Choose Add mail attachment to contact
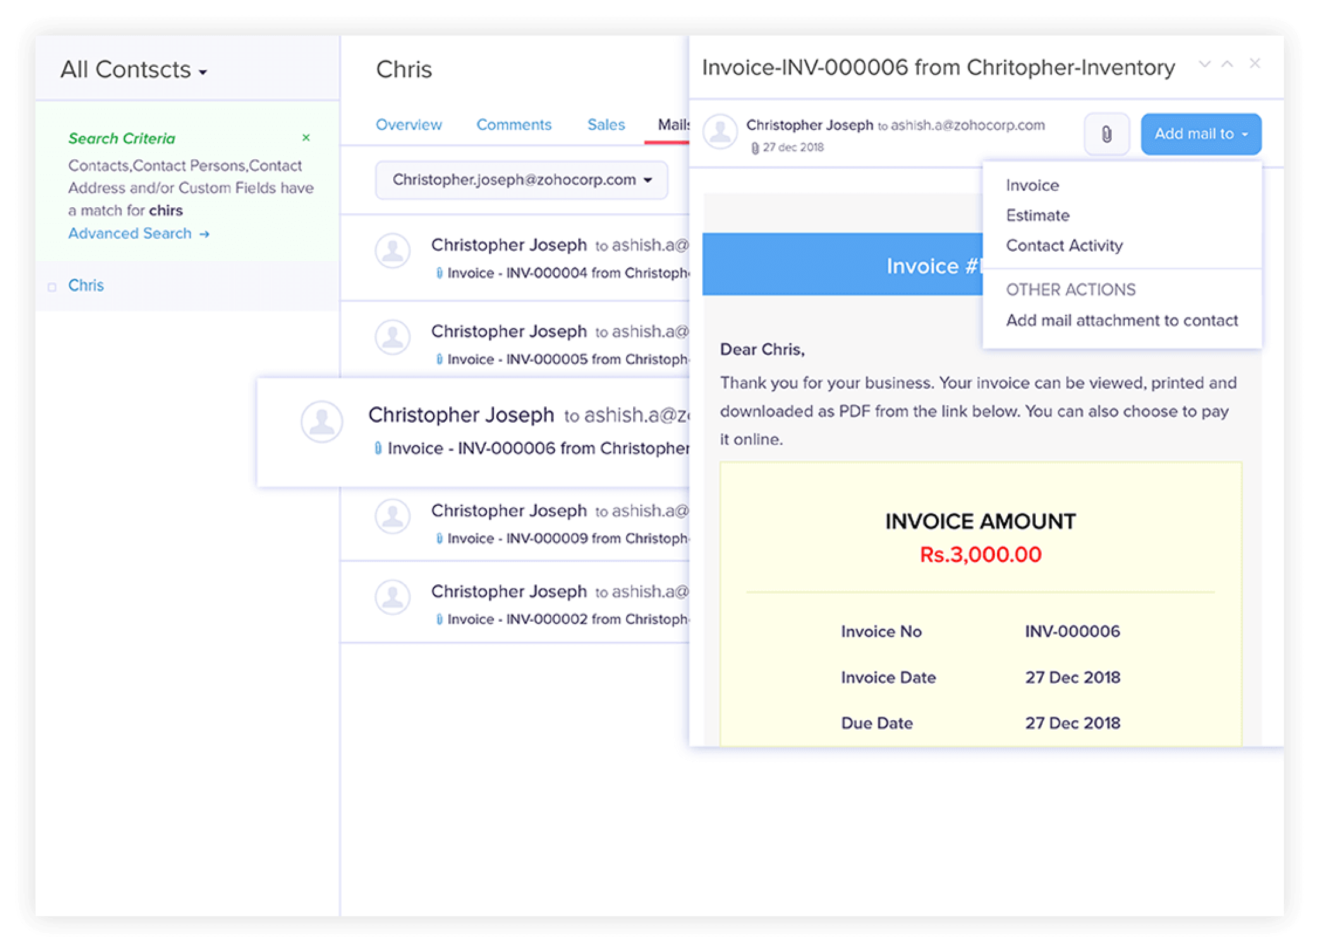Screen dimensions: 1319x952 1122,320
